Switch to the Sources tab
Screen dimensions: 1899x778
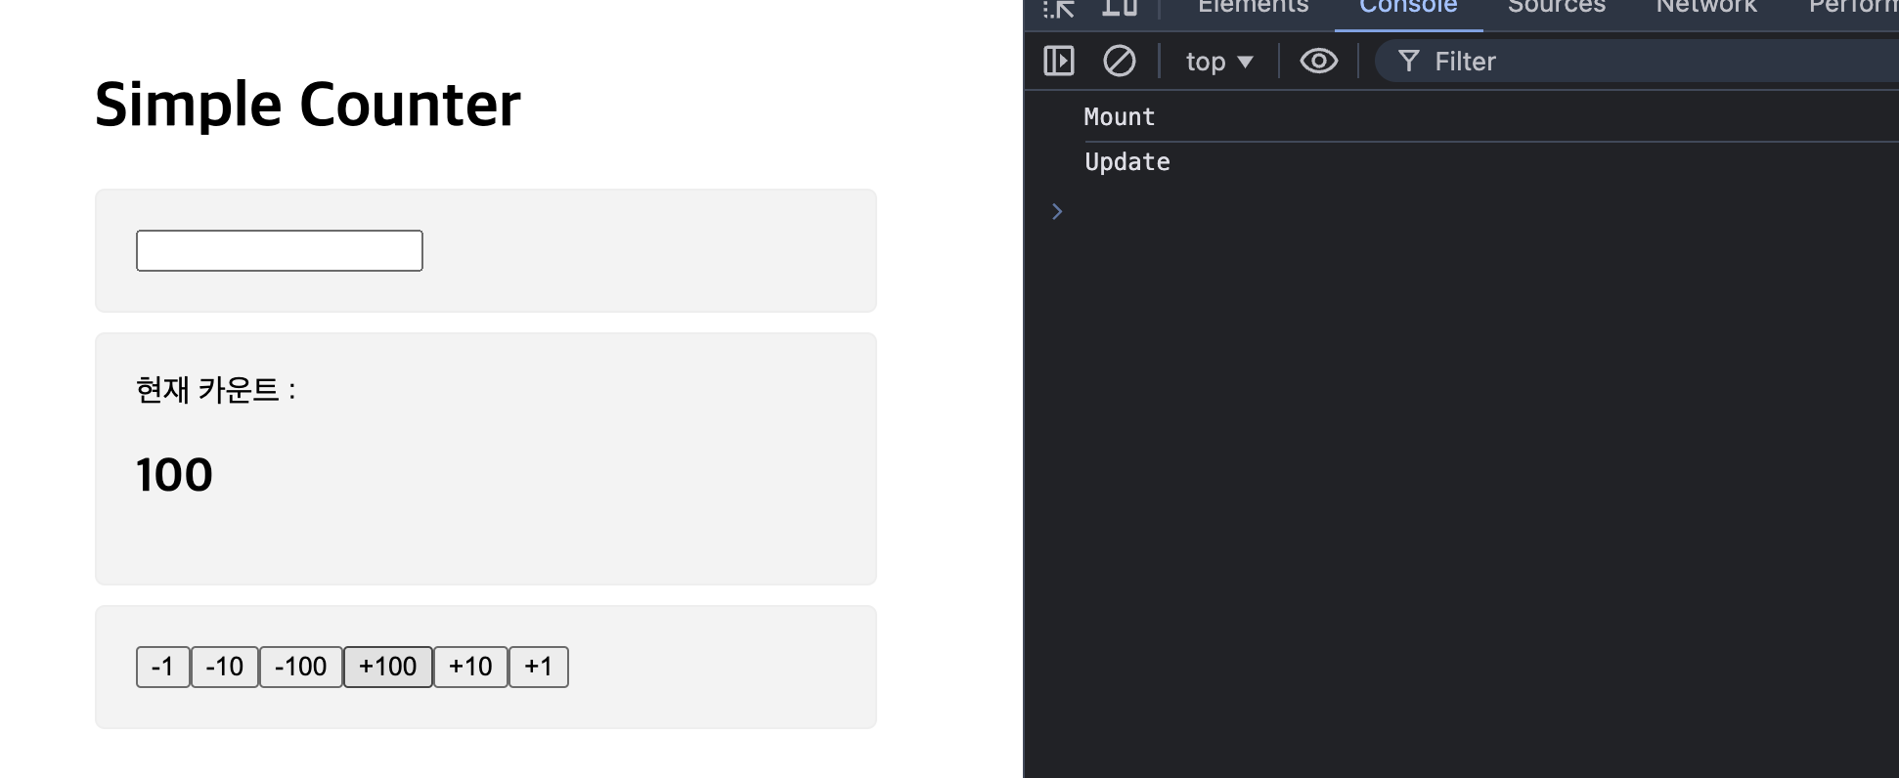point(1557,7)
